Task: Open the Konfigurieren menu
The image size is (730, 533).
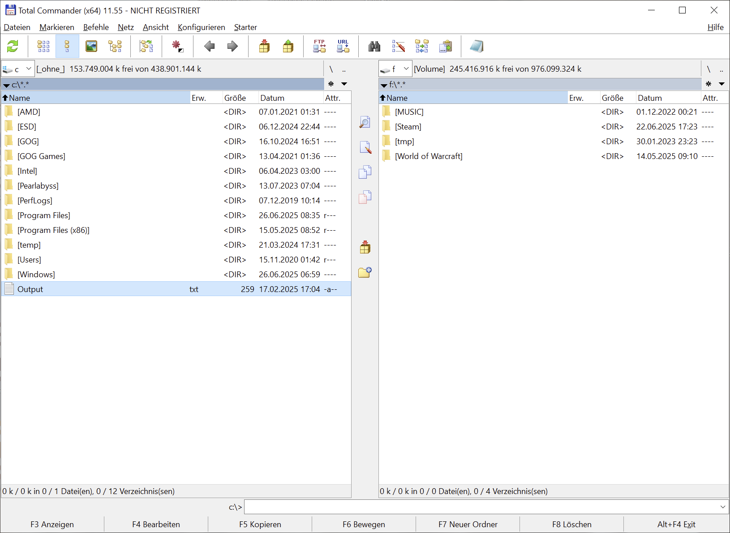Action: tap(202, 27)
